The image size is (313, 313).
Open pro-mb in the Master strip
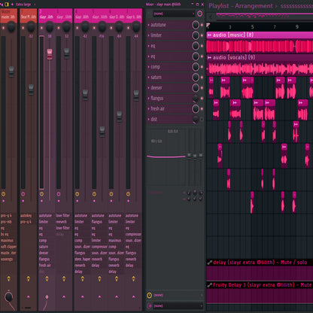point(6,222)
